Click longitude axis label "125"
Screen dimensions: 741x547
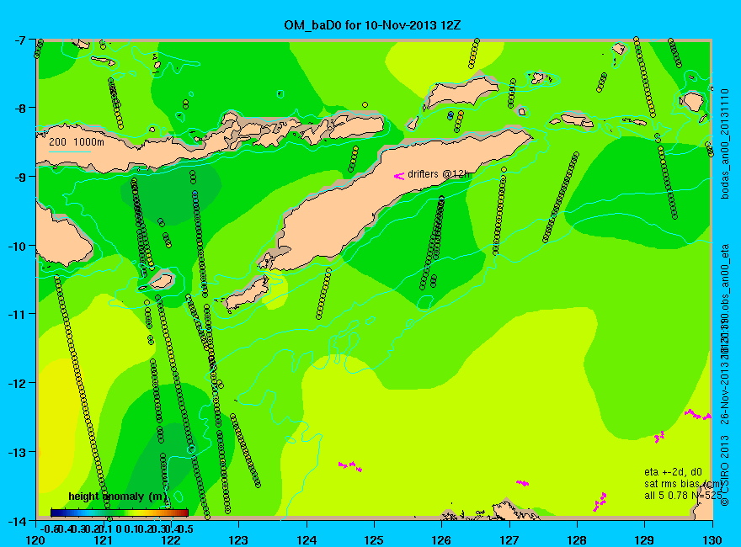[374, 539]
